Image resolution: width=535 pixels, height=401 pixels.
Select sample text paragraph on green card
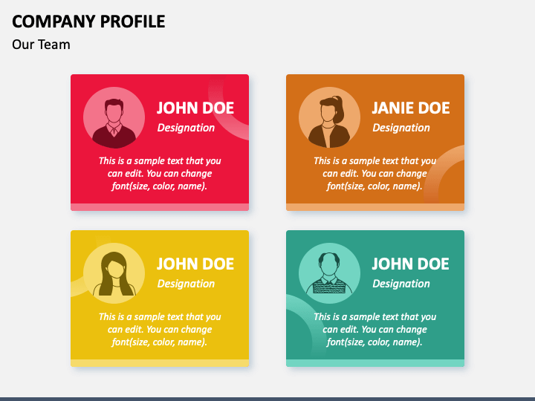coord(375,330)
